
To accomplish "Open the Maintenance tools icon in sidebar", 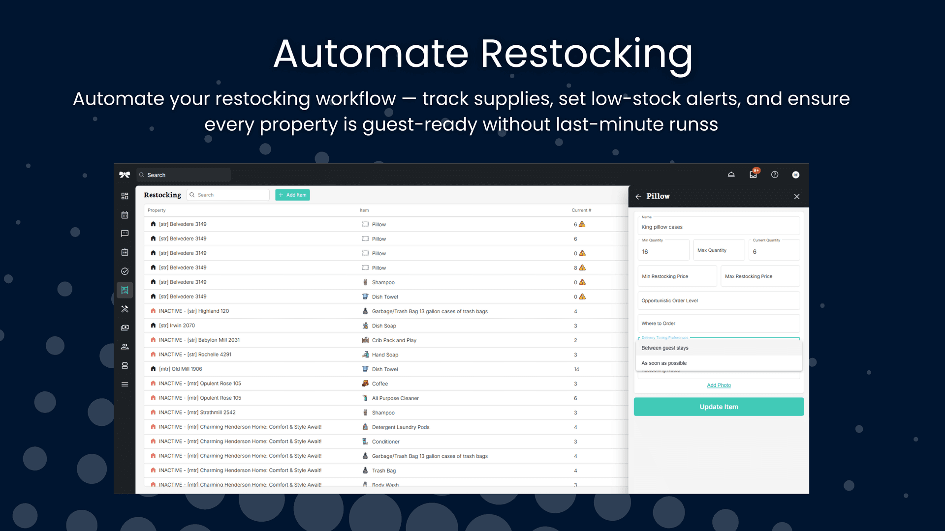I will coord(125,309).
